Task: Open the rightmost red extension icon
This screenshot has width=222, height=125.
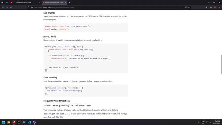Action: 215,7
